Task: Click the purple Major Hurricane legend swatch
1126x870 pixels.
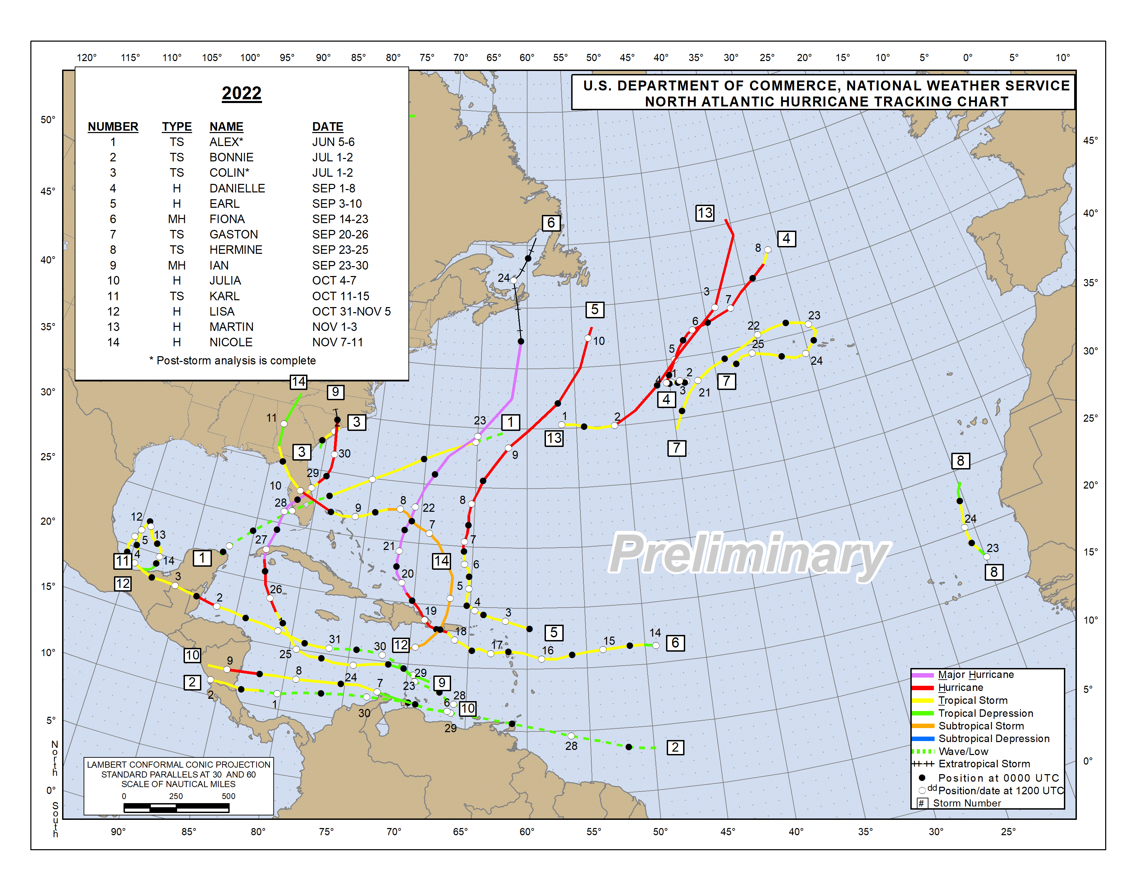Action: [923, 675]
